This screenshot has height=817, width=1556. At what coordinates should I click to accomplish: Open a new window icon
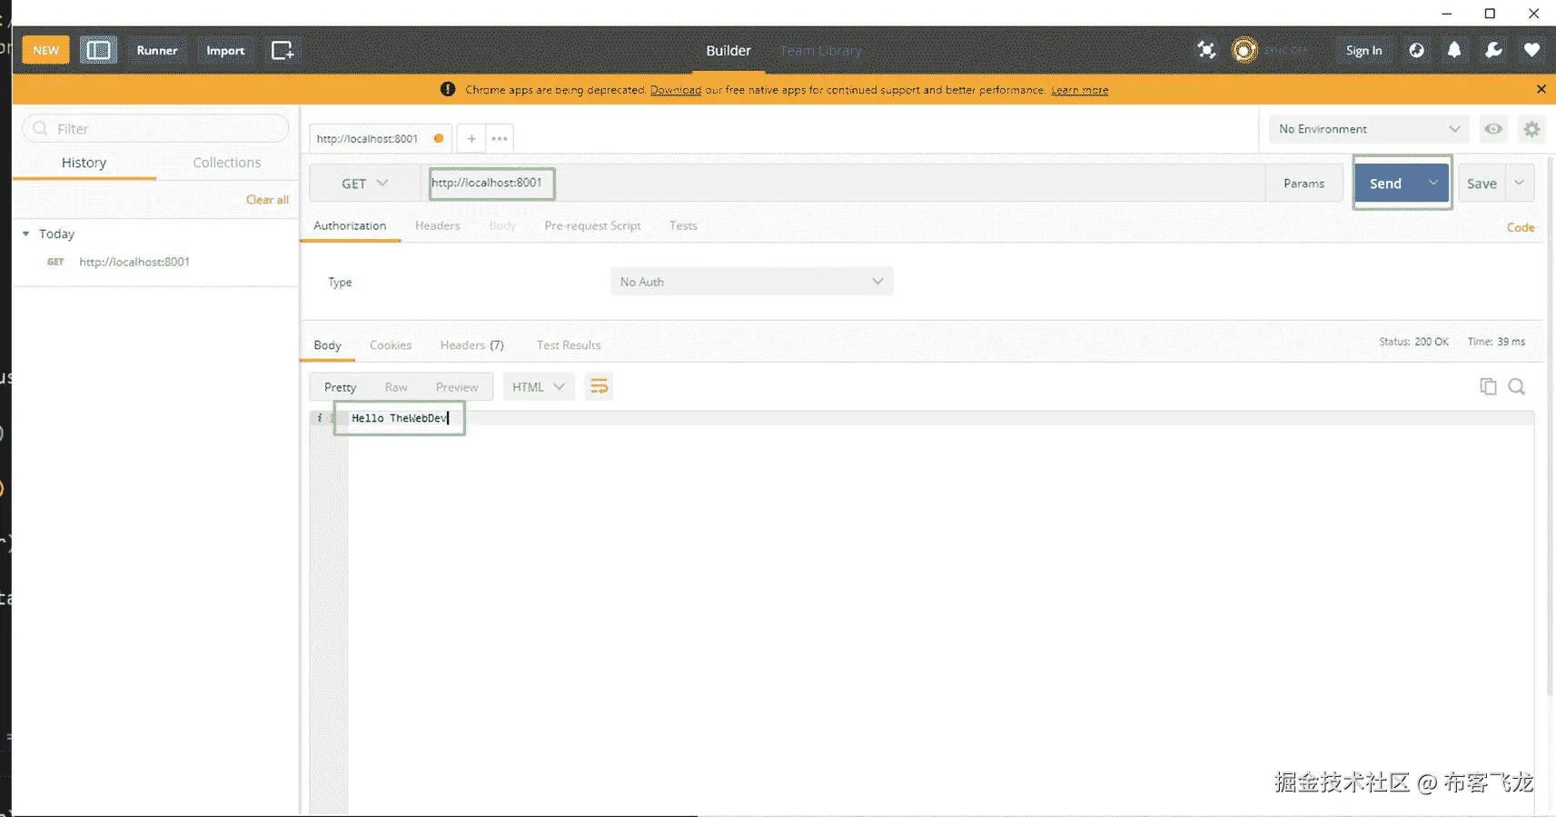pos(282,50)
